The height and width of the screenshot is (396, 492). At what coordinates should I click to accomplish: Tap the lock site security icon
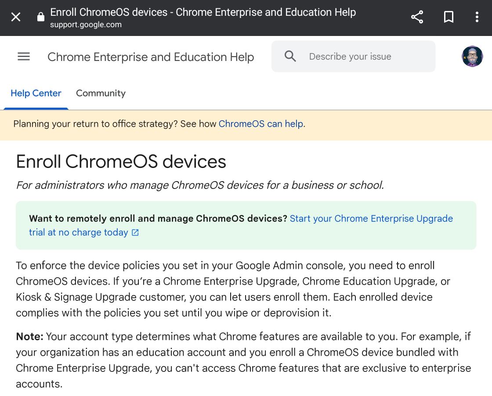pyautogui.click(x=41, y=18)
